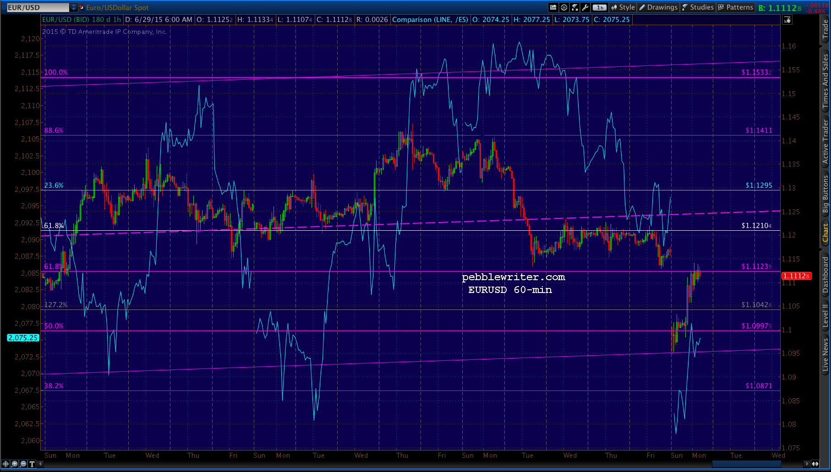This screenshot has height=472, width=831.
Task: Select the text T tool icon
Action: (x=32, y=464)
